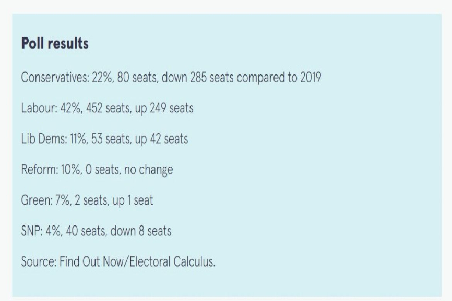This screenshot has height=301, width=452.
Task: Select the Conservatives result line
Action: [171, 78]
